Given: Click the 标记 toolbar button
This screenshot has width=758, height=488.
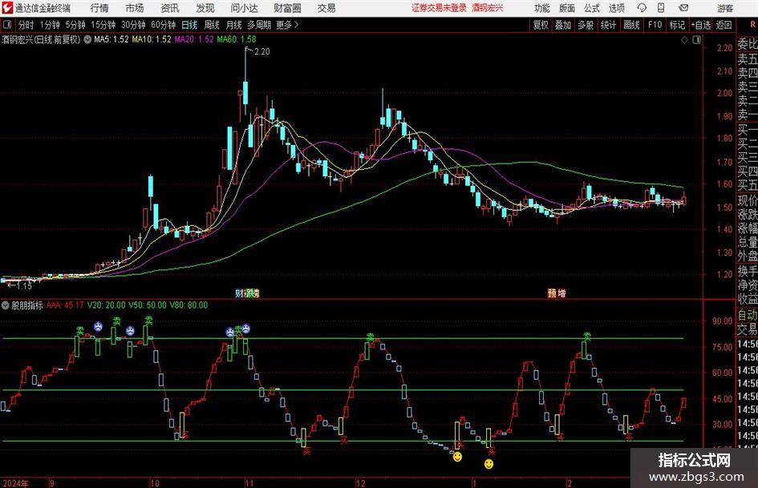Looking at the screenshot, I should click(x=677, y=25).
